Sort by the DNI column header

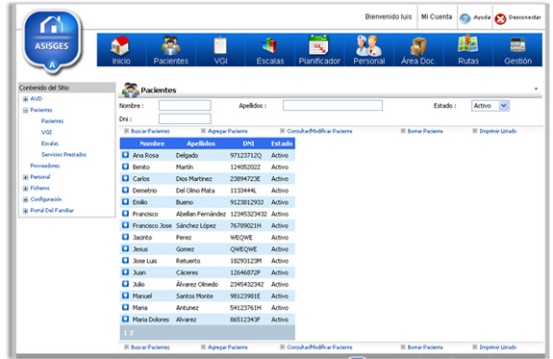pyautogui.click(x=248, y=143)
